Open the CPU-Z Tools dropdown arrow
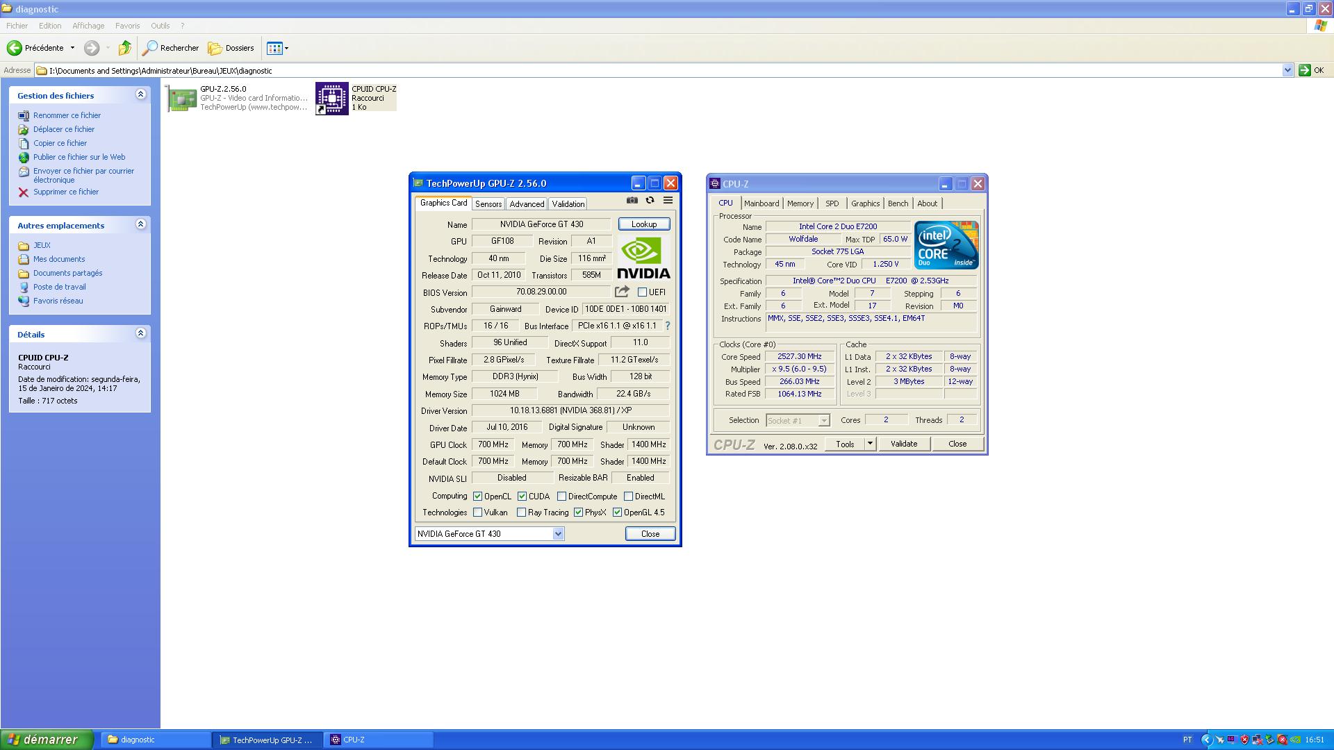Image resolution: width=1334 pixels, height=750 pixels. [x=870, y=444]
